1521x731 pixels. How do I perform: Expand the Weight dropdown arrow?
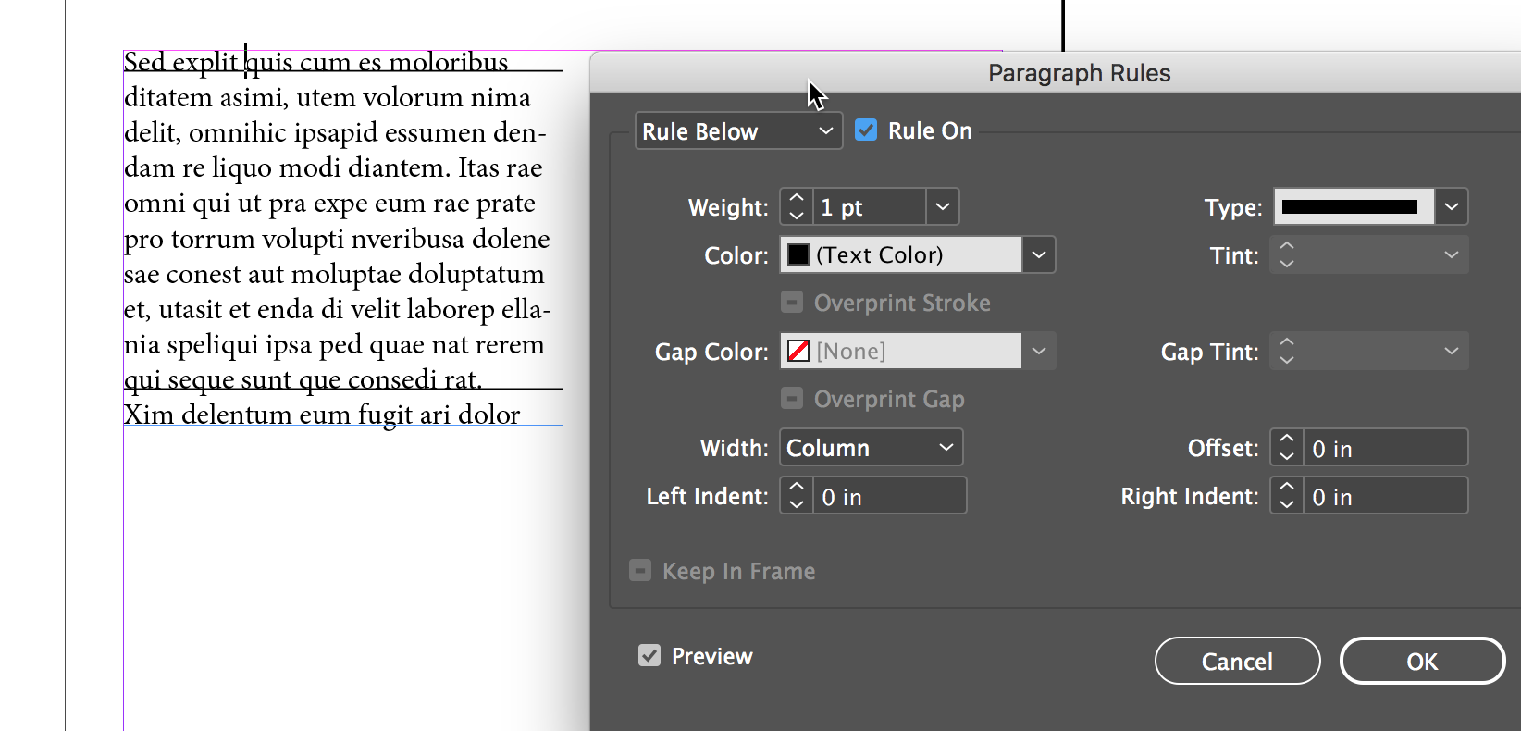click(942, 207)
